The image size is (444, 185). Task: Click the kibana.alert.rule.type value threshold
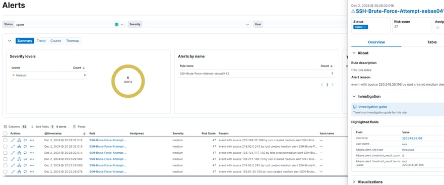tap(408, 150)
